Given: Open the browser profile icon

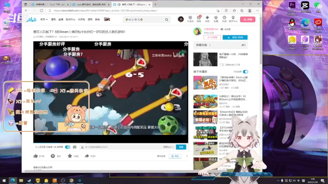Looking at the screenshot, I should coord(250,11).
